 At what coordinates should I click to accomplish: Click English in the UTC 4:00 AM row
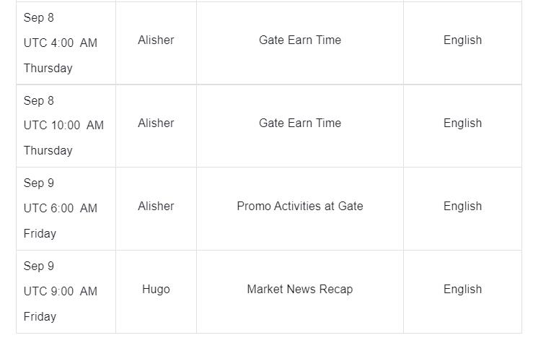(462, 40)
